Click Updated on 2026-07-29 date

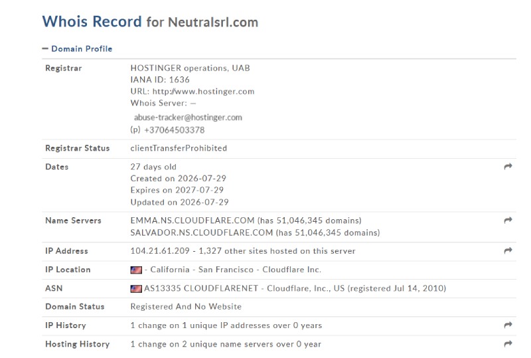click(179, 203)
